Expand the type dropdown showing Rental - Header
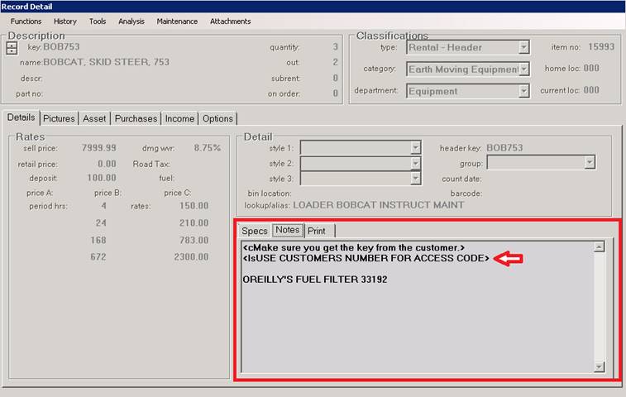This screenshot has width=626, height=397. click(x=523, y=48)
